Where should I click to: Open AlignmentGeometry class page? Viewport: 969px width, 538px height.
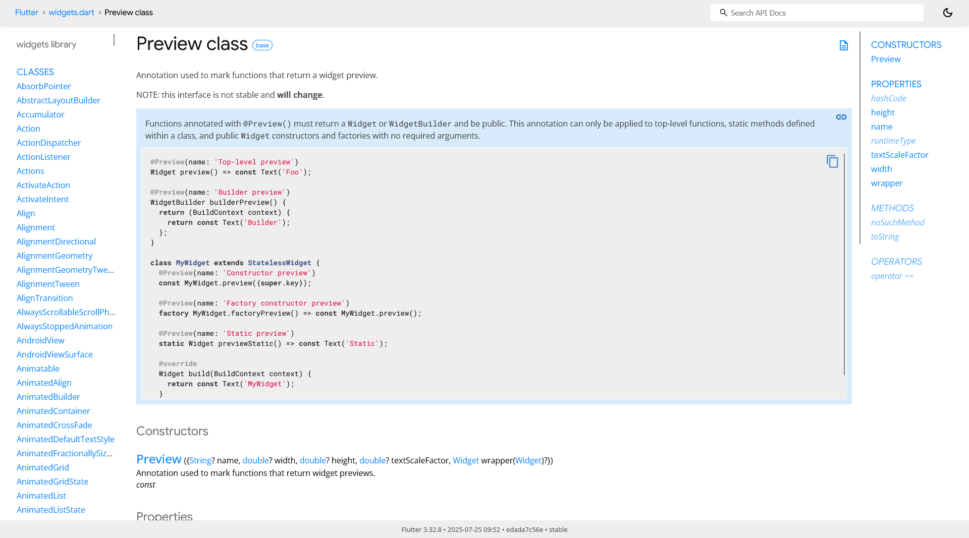(55, 256)
